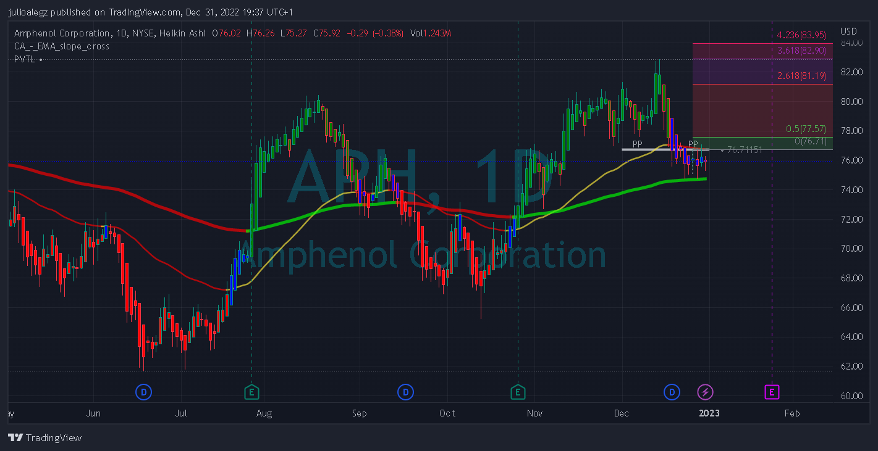Click the USD currency label on price axis
Viewport: 878px width, 451px height.
pyautogui.click(x=848, y=31)
